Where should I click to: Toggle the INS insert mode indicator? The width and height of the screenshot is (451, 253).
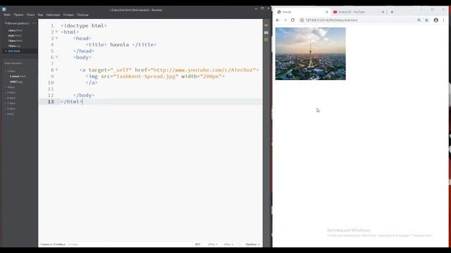197,245
